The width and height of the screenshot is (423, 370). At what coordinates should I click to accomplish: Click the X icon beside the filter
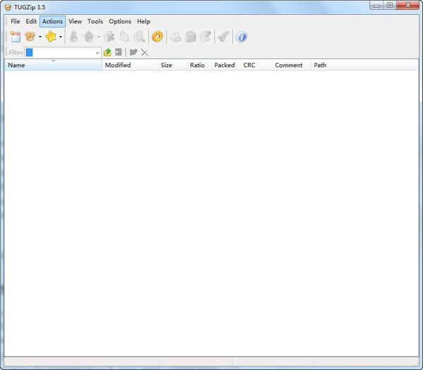point(145,52)
